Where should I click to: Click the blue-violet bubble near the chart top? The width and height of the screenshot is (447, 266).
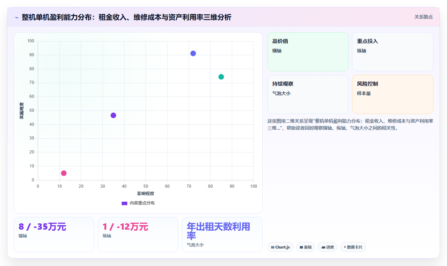193,53
